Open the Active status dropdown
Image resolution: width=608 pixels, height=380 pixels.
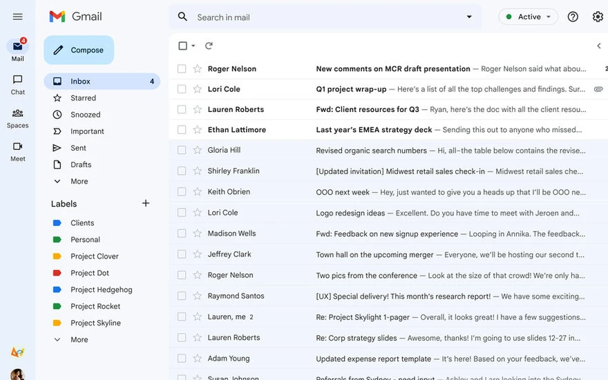point(528,17)
